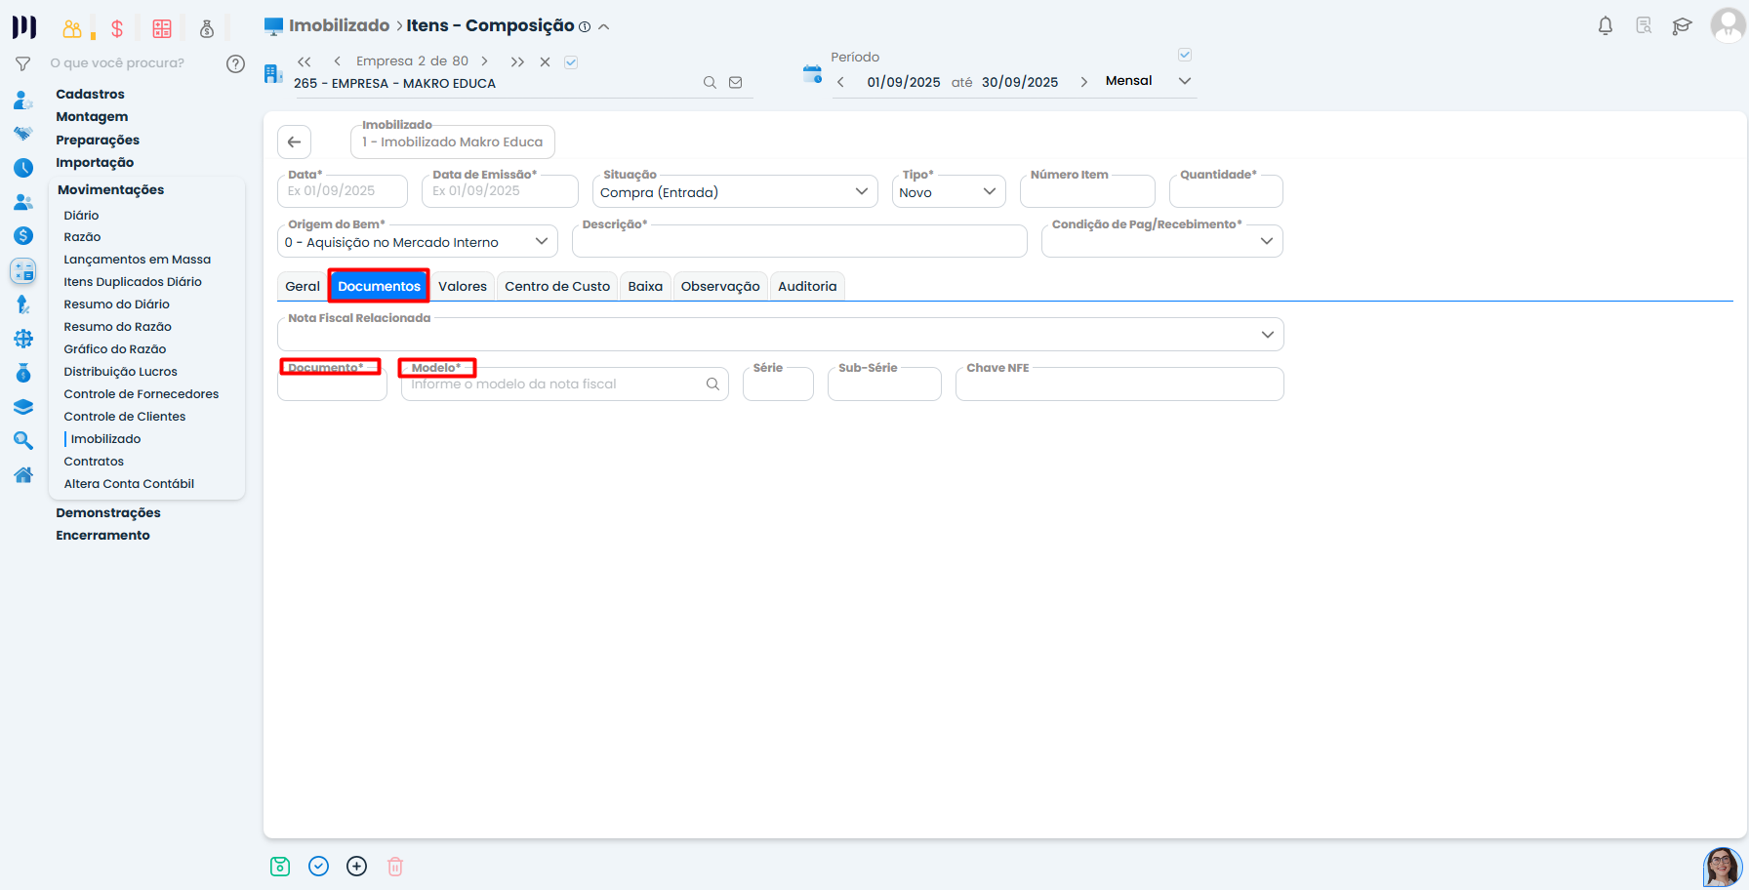Open the Mensal period dropdown
Viewport: 1749px width, 890px height.
[x=1184, y=81]
